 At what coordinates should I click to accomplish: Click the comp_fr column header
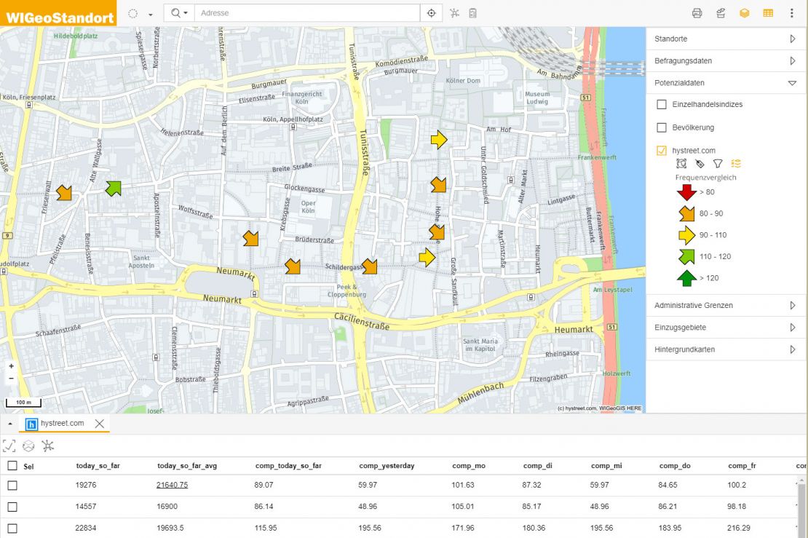coord(742,466)
